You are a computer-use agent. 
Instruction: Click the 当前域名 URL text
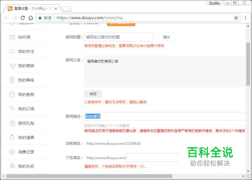point(114,144)
